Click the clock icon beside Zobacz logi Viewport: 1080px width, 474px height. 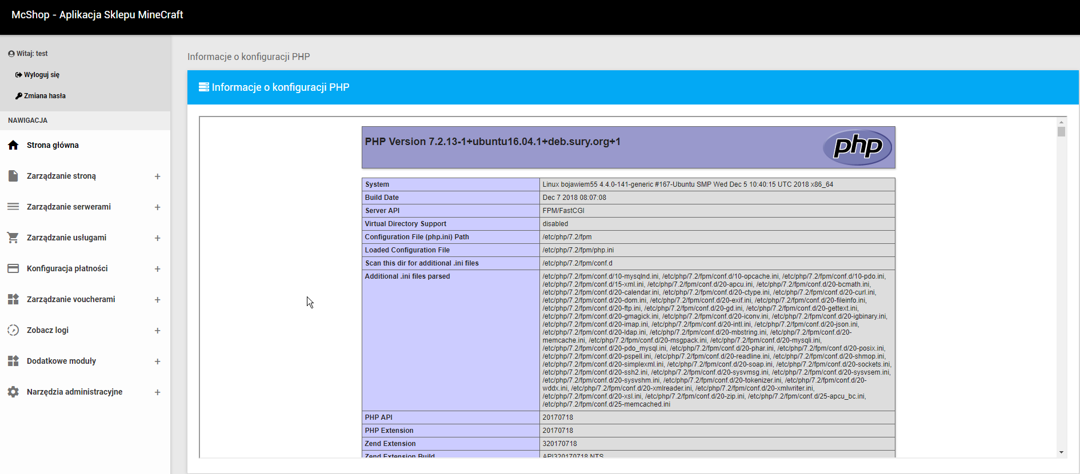(x=13, y=330)
